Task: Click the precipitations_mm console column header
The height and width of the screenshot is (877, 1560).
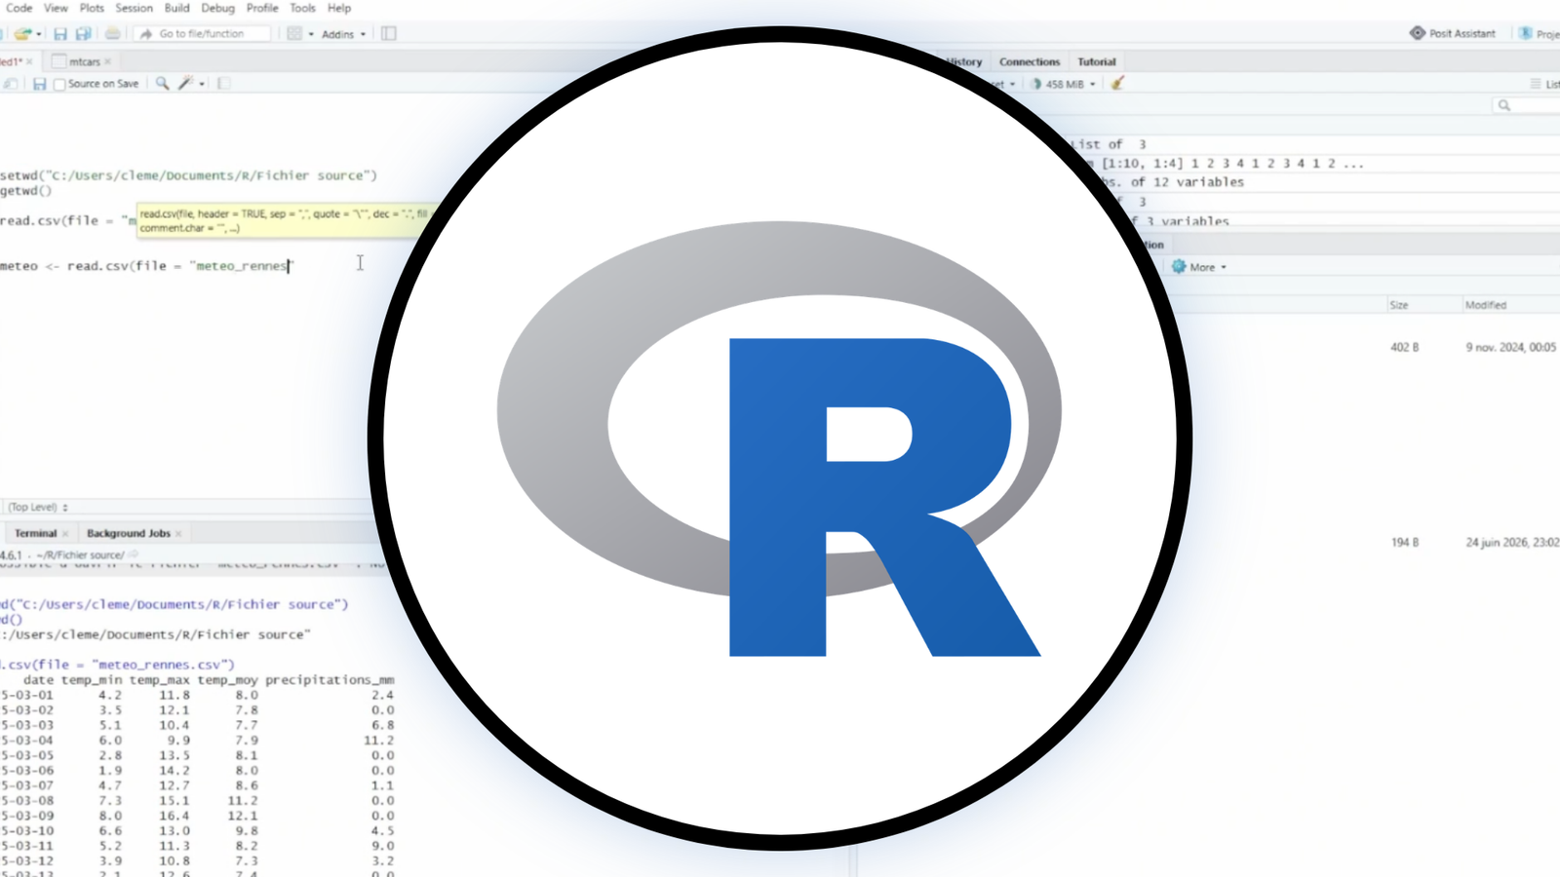Action: pyautogui.click(x=330, y=680)
